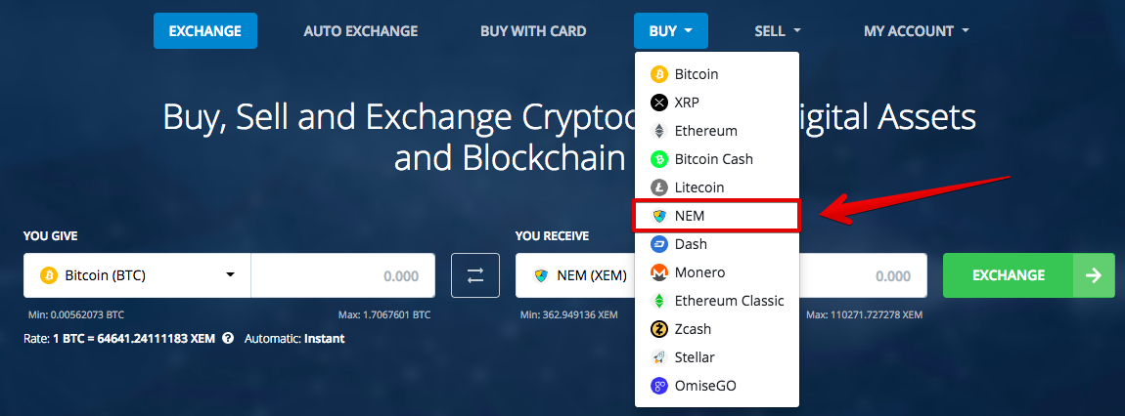Choose Litecoin in the Buy dropdown
This screenshot has height=416, width=1125.
tap(716, 187)
